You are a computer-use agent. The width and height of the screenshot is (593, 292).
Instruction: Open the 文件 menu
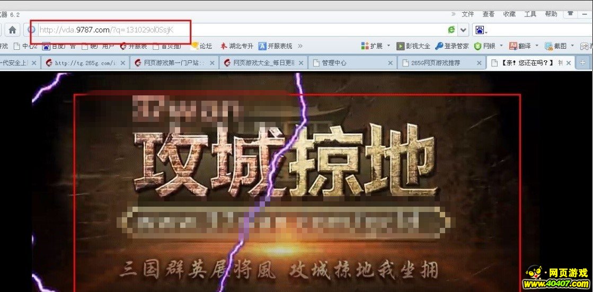click(467, 14)
